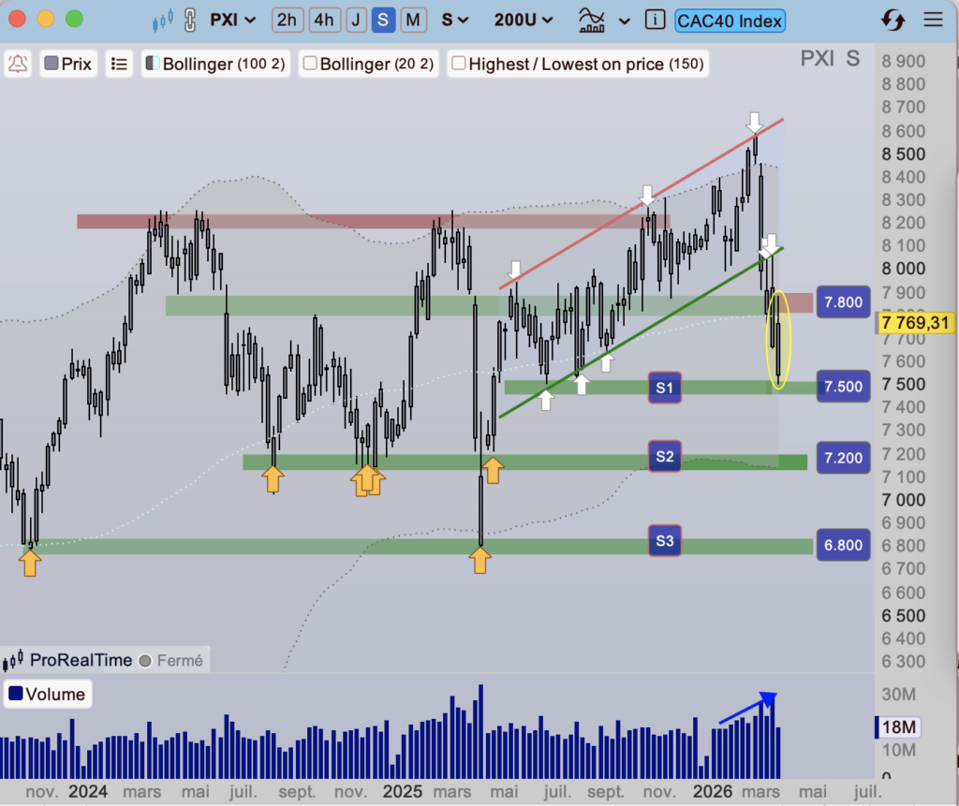Open the alert bell icon

click(18, 64)
